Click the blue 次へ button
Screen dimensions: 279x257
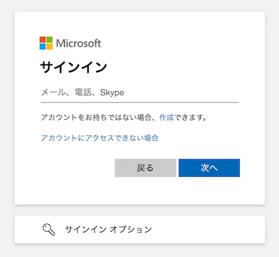point(209,168)
